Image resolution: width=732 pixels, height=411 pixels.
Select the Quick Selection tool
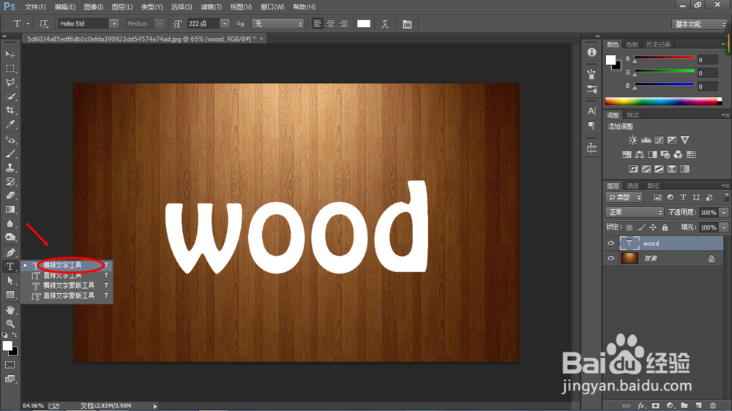pyautogui.click(x=10, y=97)
